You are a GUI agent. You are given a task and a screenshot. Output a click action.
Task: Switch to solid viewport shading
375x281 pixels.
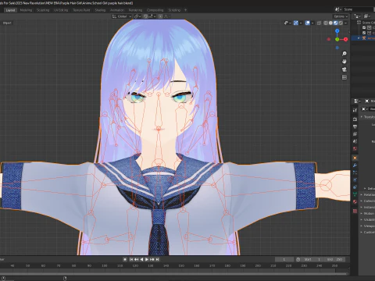pyautogui.click(x=330, y=23)
